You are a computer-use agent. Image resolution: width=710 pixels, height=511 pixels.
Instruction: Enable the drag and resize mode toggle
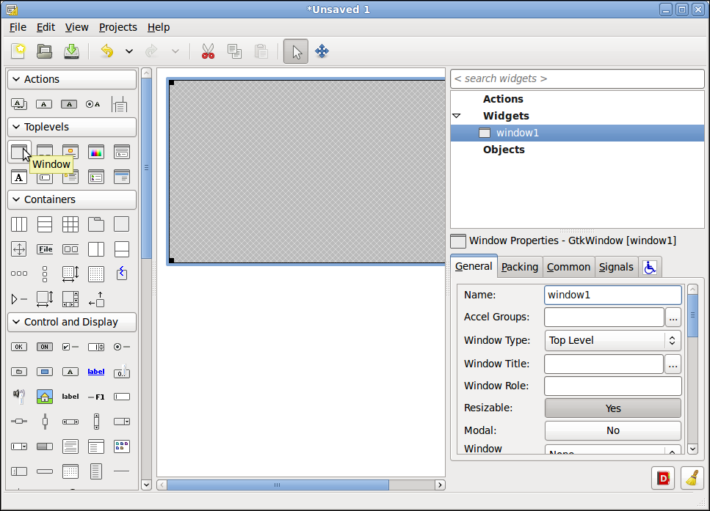click(322, 51)
